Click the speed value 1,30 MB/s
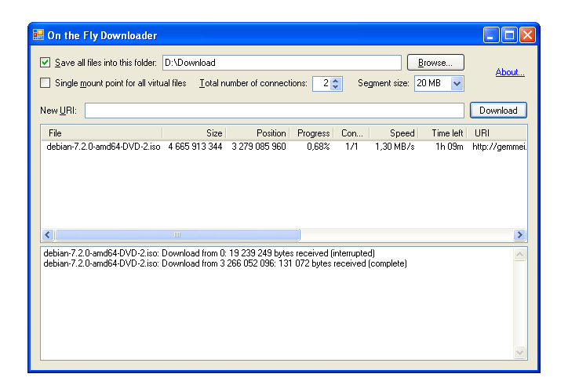Screen dimensions: 568x392 (x=395, y=147)
